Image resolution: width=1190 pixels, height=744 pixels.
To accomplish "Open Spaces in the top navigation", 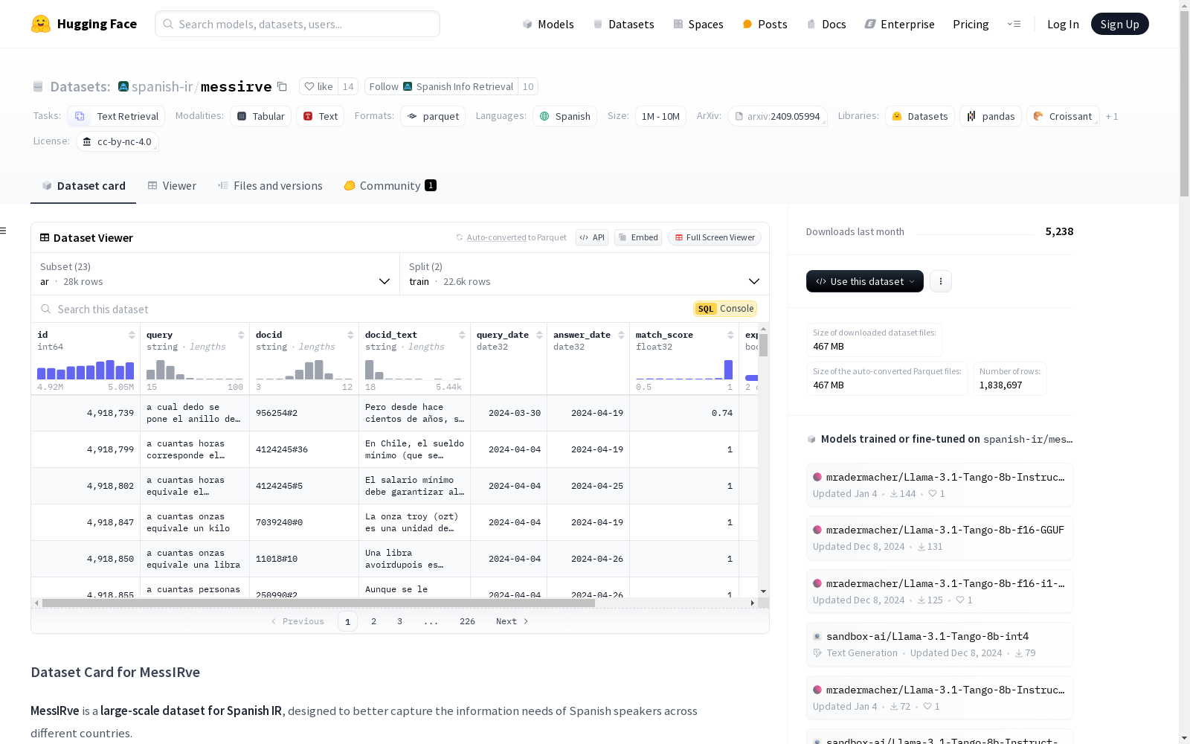I will (698, 24).
